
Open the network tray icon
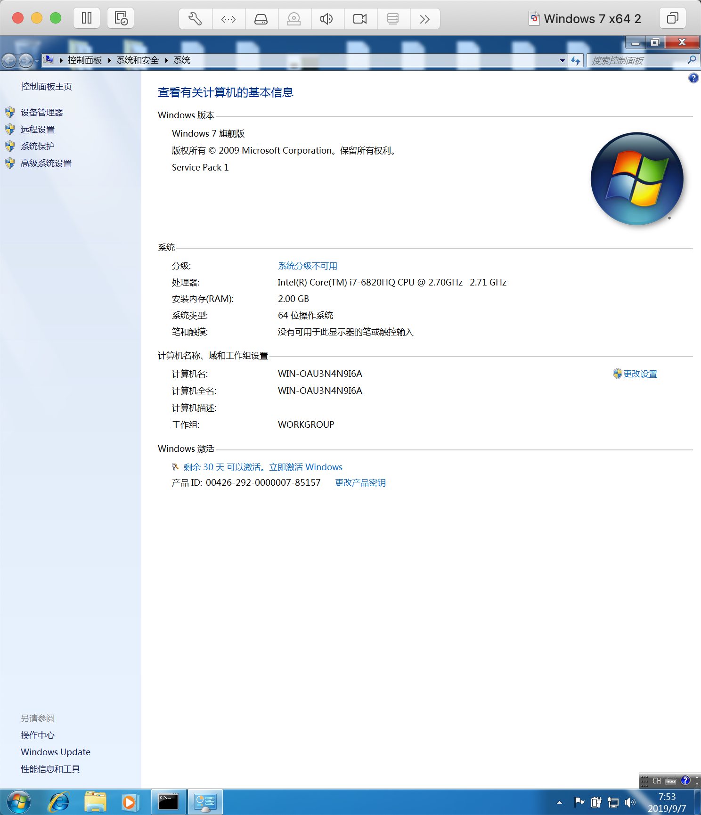(x=613, y=802)
